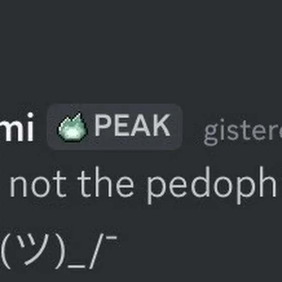Click the word "the" in the message
The width and height of the screenshot is (282, 282).
pos(106,182)
